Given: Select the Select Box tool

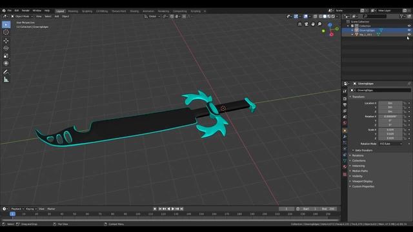Looking at the screenshot, I should [x=6, y=24].
